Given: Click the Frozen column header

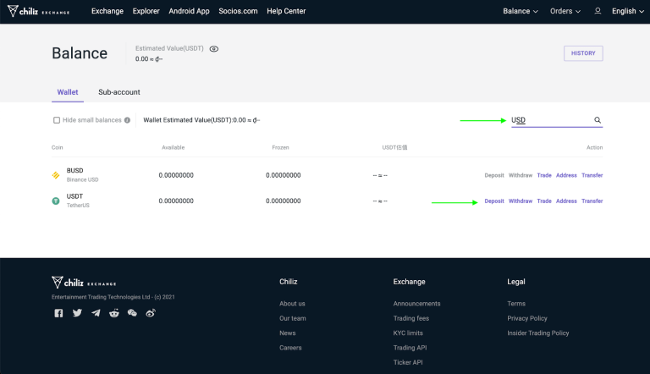Looking at the screenshot, I should point(281,147).
